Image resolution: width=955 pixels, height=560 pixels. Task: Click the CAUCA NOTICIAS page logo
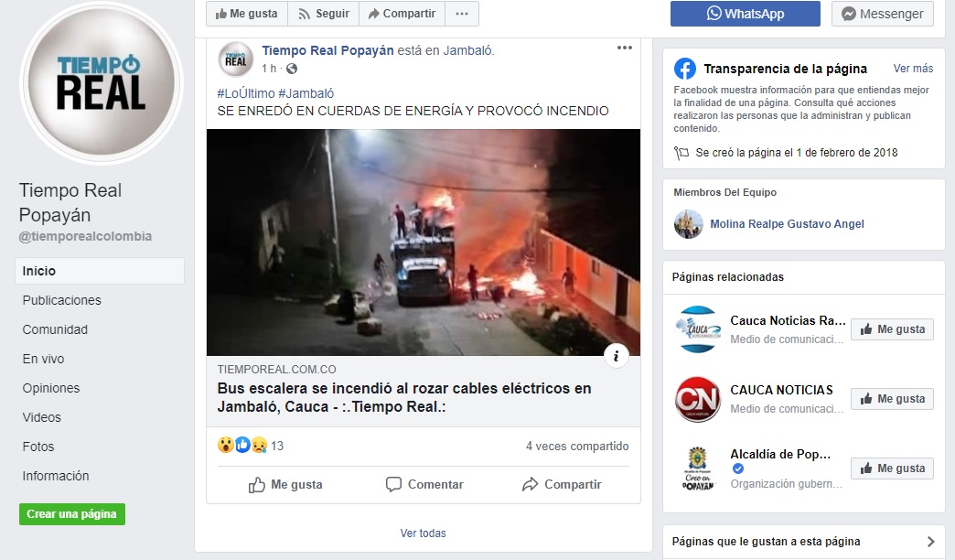pyautogui.click(x=697, y=399)
